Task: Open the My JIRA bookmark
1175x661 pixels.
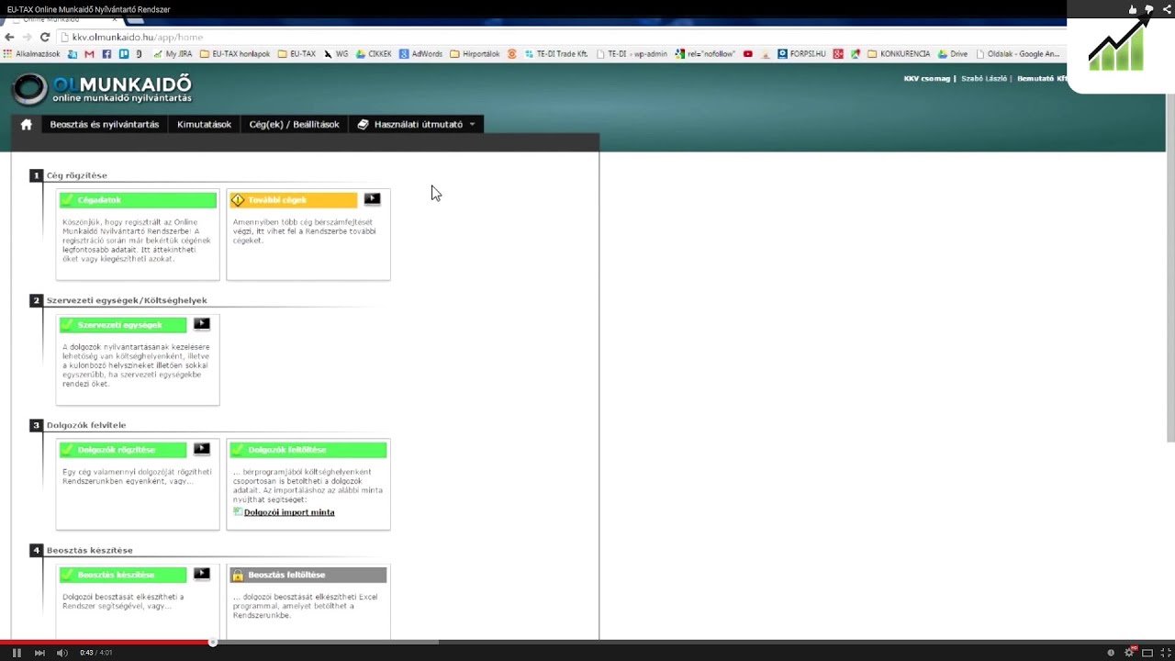Action: tap(171, 54)
